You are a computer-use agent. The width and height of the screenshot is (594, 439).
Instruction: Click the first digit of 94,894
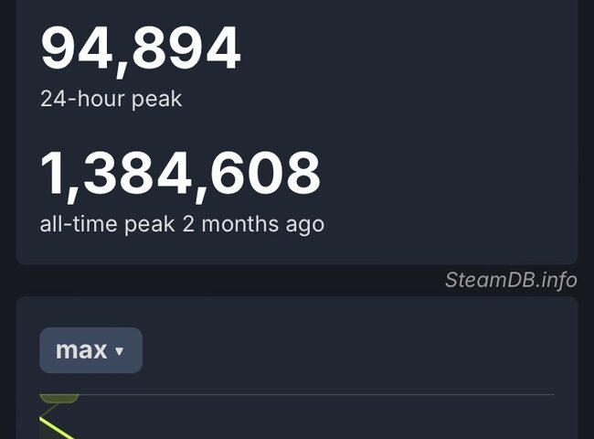pyautogui.click(x=58, y=48)
